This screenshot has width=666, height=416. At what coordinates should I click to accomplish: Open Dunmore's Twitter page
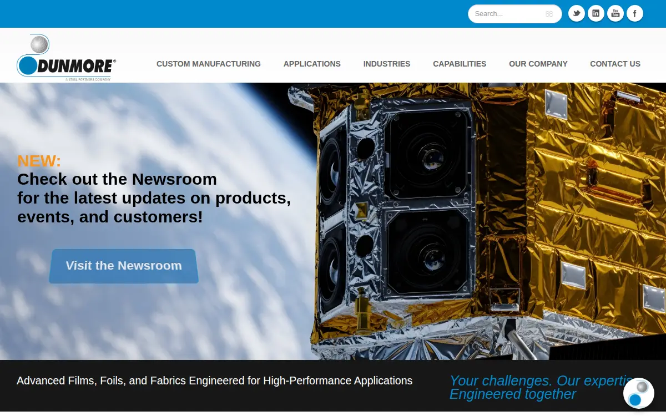pyautogui.click(x=577, y=13)
